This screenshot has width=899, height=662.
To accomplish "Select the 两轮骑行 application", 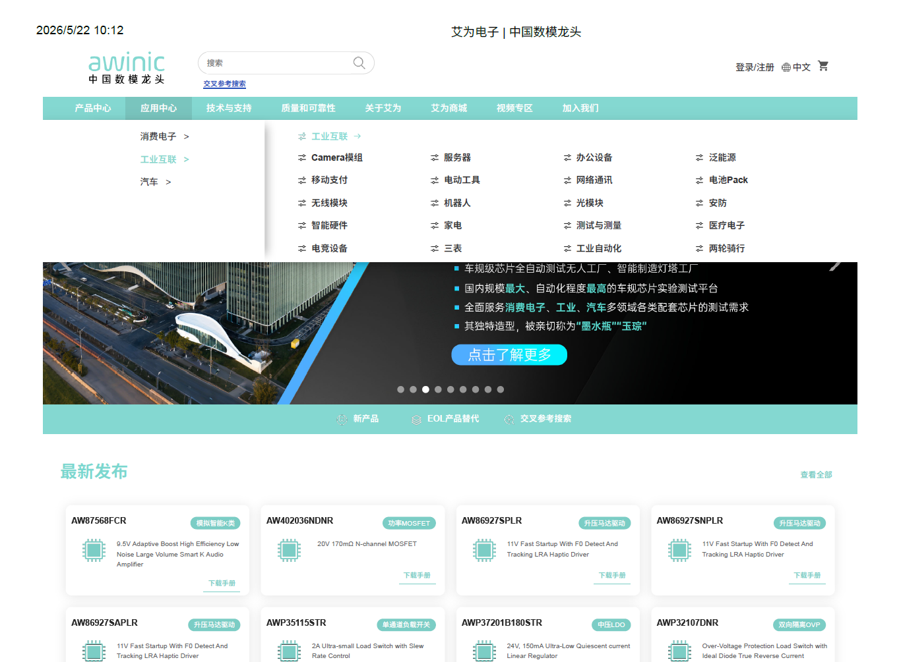I will (727, 248).
